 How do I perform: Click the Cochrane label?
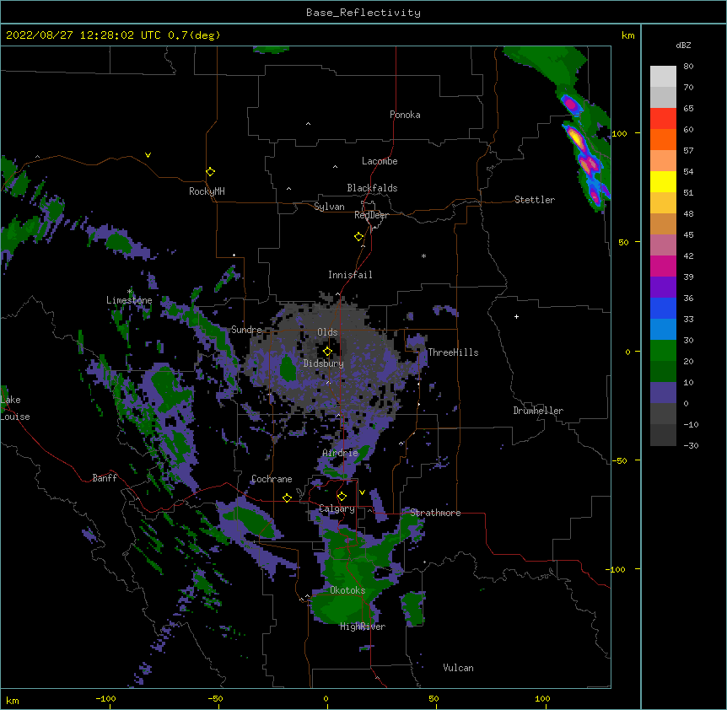coord(272,479)
